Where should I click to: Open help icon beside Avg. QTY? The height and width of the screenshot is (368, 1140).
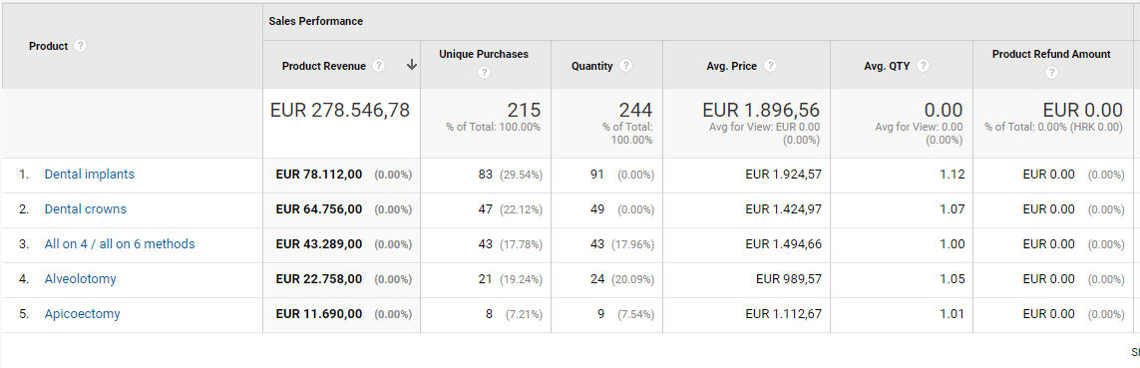924,66
